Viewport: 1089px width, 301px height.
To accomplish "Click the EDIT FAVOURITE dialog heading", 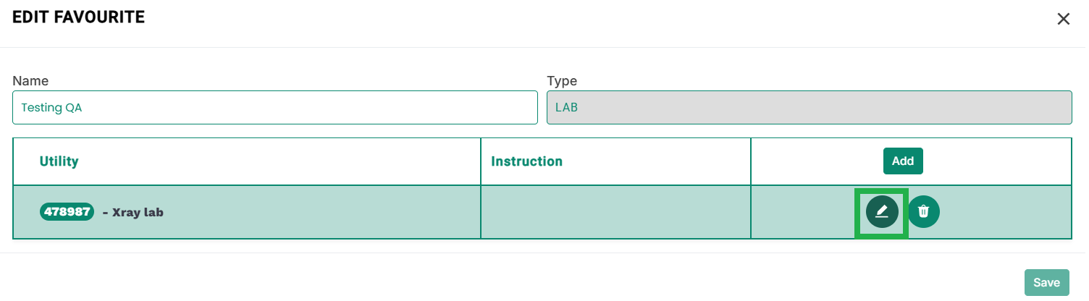I will 78,17.
